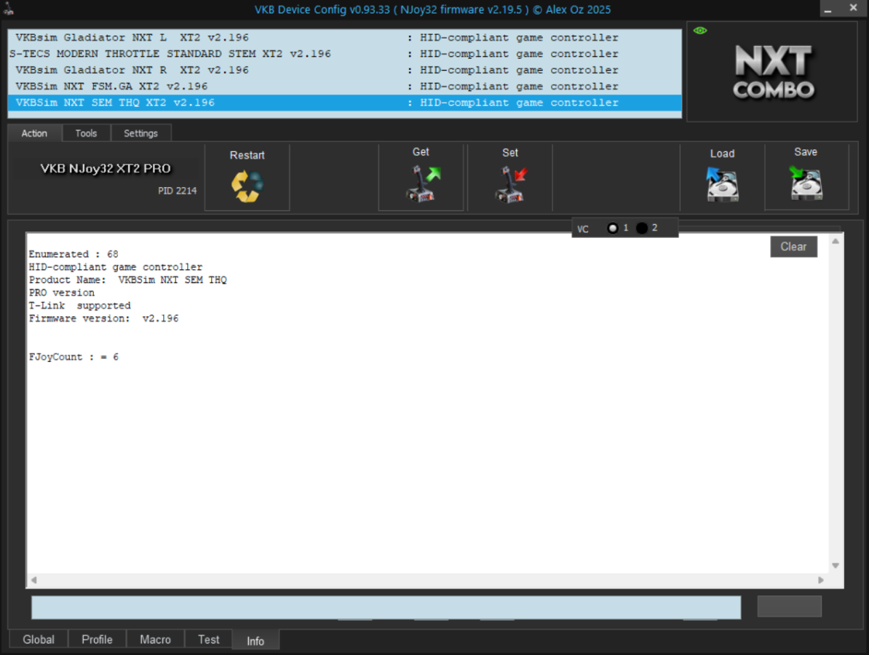Click the NXT Combo logo image
Image resolution: width=869 pixels, height=655 pixels.
[773, 73]
